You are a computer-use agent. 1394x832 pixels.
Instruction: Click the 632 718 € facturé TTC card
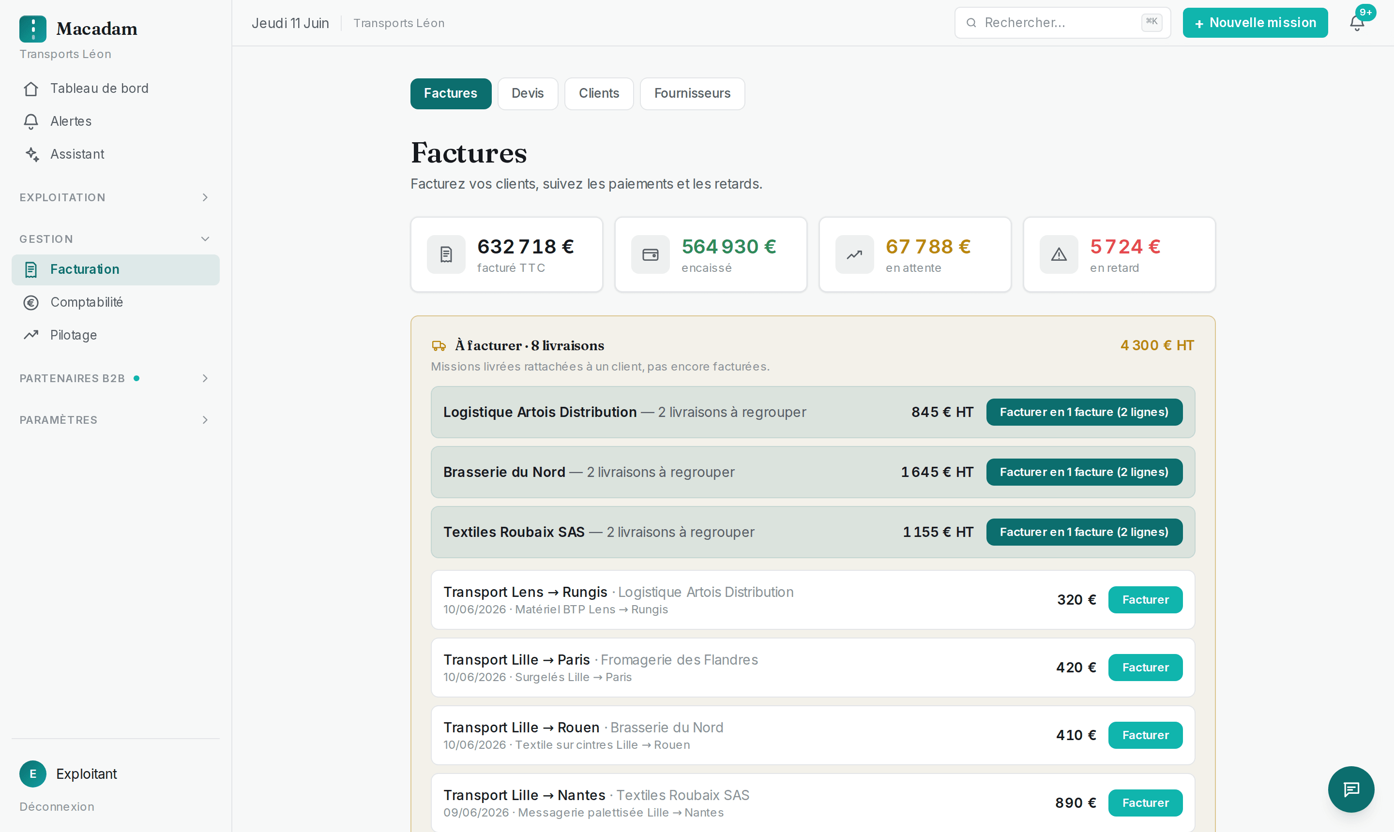pos(507,254)
